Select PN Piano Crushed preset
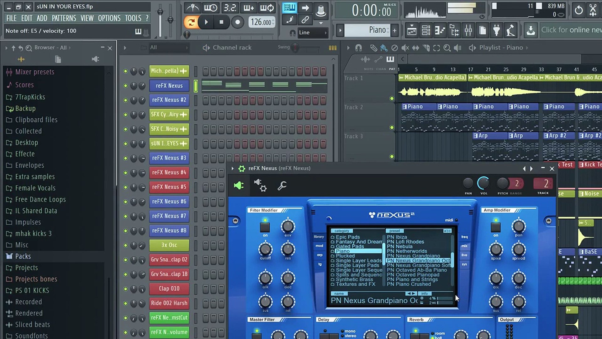Image resolution: width=602 pixels, height=339 pixels. click(409, 284)
